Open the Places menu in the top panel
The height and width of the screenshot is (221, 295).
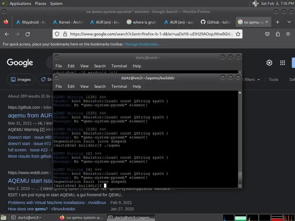click(40, 3)
